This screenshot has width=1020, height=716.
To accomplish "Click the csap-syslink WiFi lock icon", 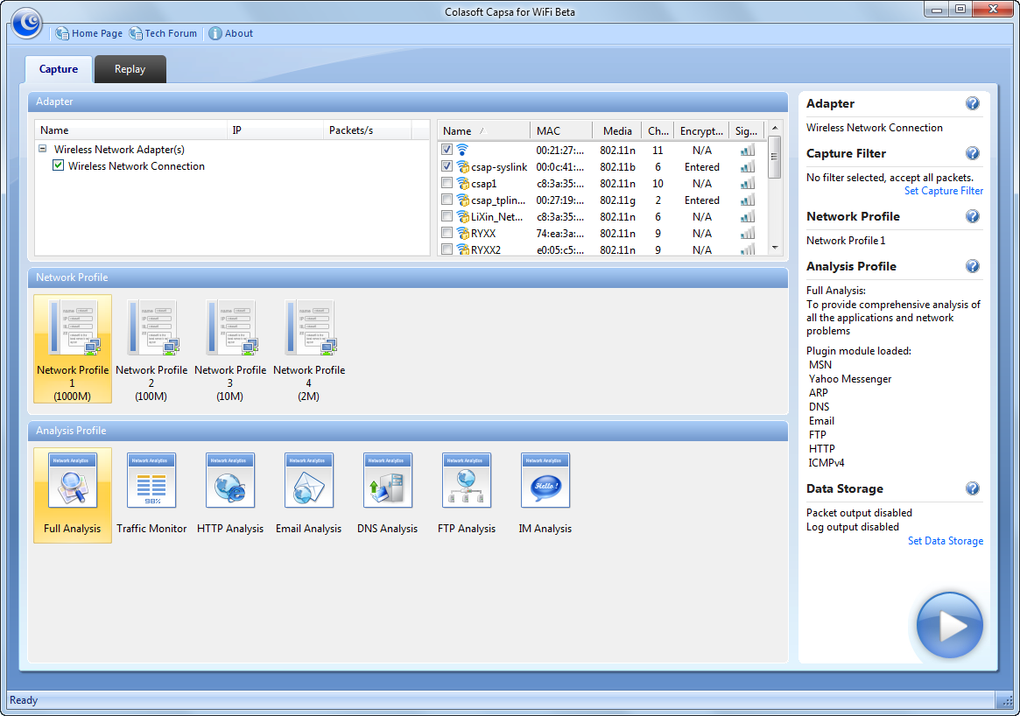I will click(x=462, y=166).
